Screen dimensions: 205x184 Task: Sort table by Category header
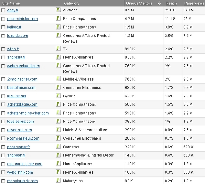72,3
